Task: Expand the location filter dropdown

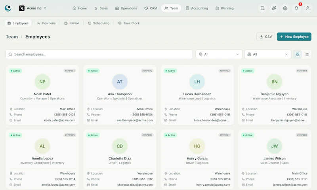Action: [x=219, y=54]
